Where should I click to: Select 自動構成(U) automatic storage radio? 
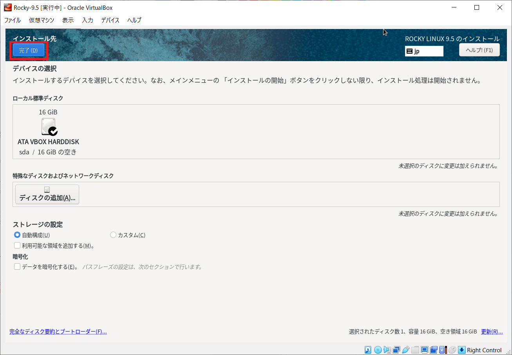pos(17,235)
